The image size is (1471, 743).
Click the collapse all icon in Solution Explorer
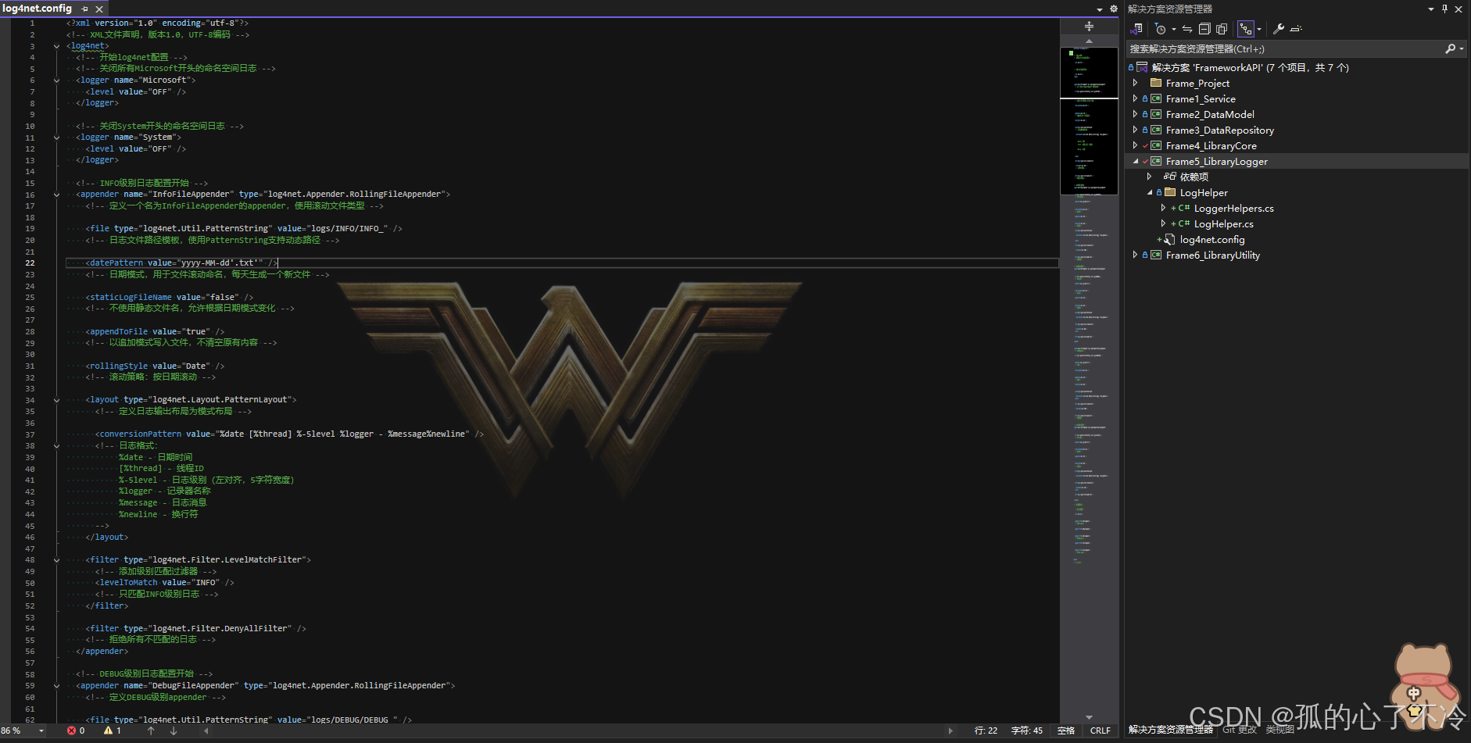click(x=1204, y=29)
